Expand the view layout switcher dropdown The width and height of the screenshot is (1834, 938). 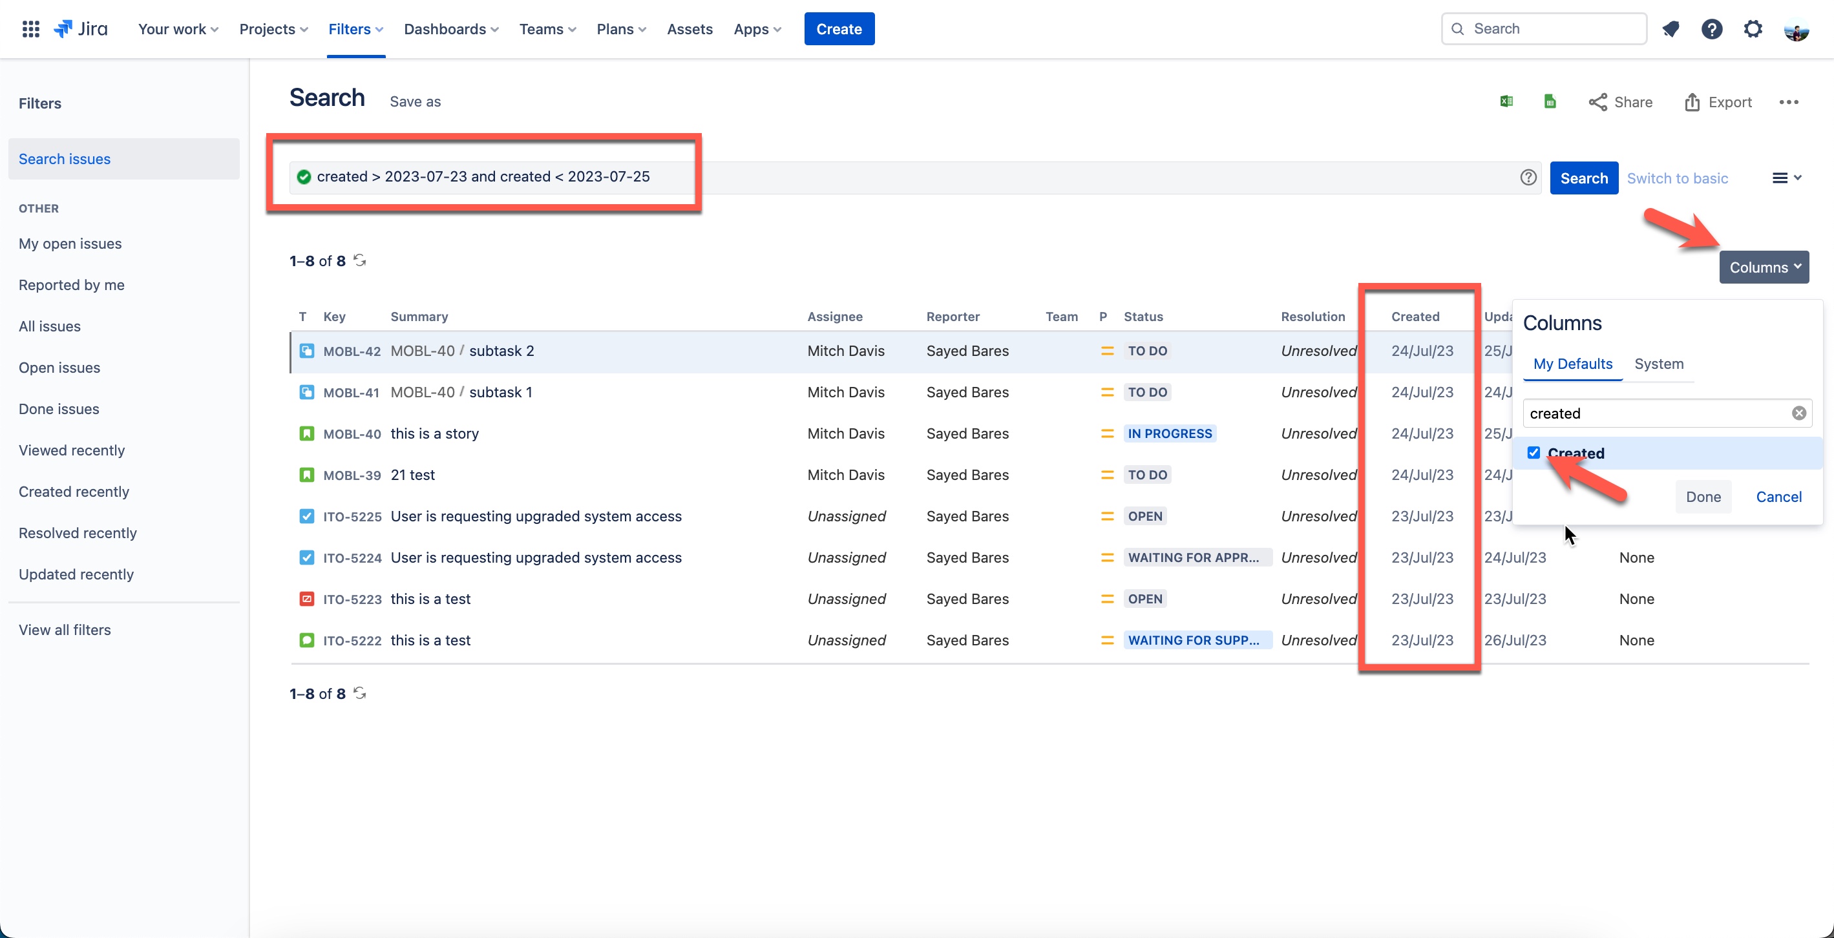tap(1786, 177)
